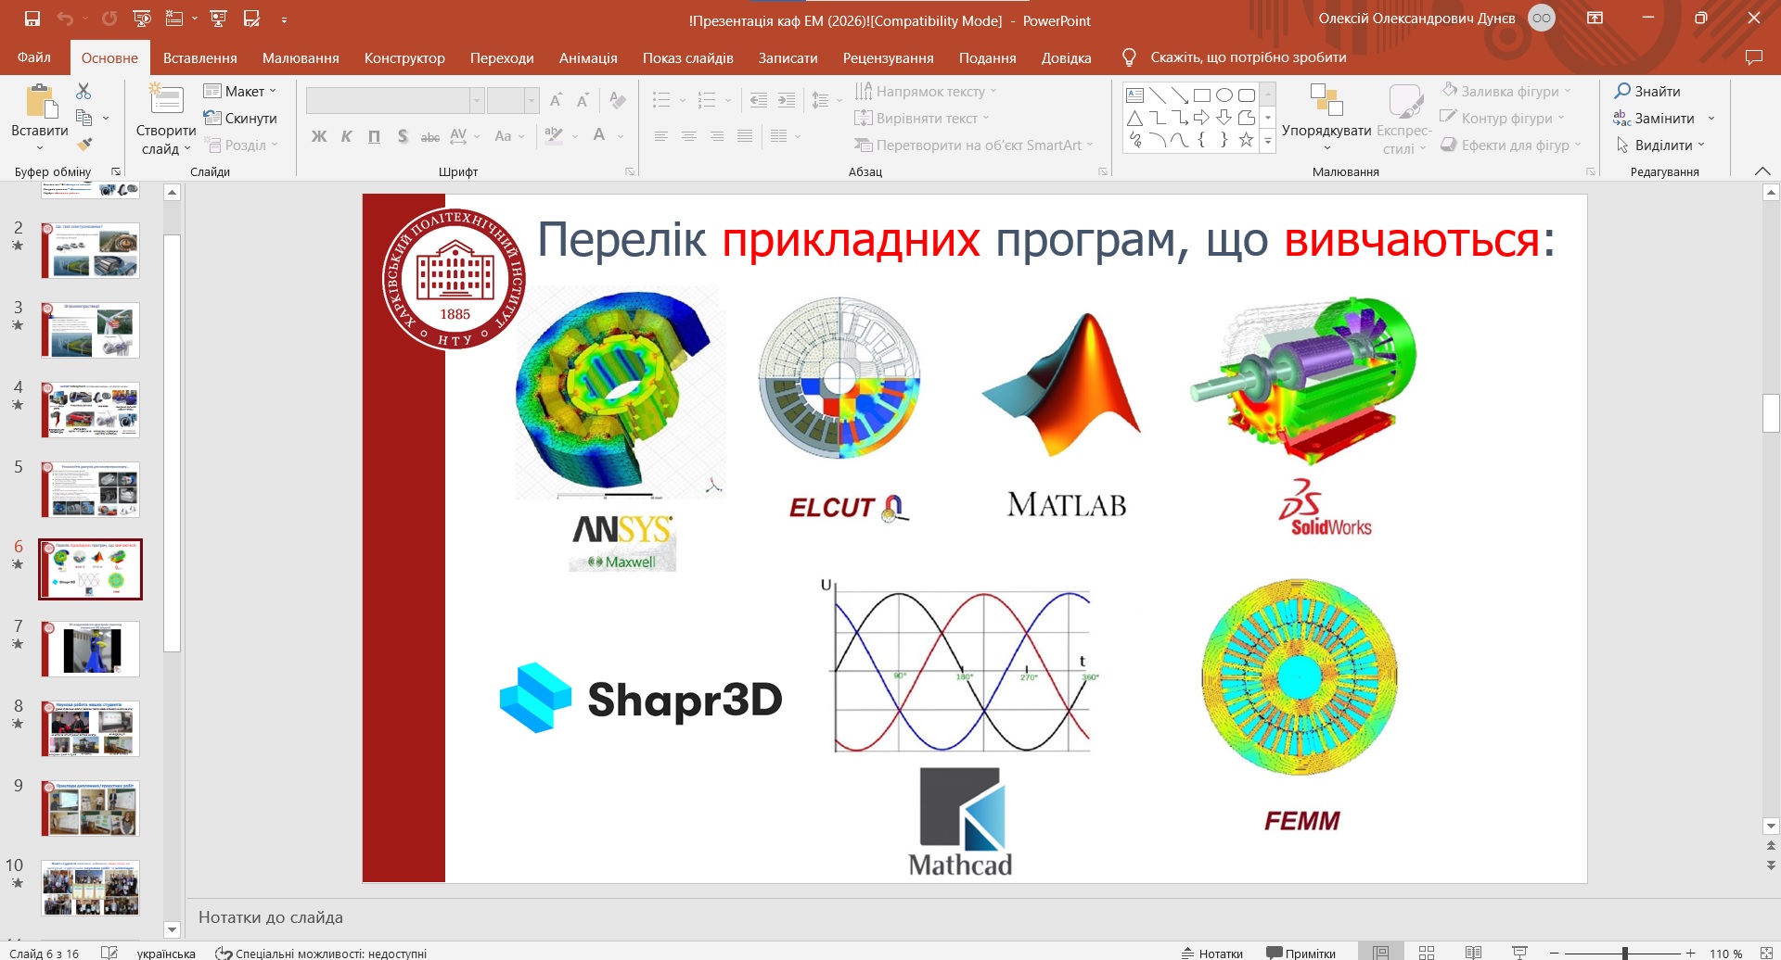
Task: Switch to normal view in status bar
Action: point(1380,953)
